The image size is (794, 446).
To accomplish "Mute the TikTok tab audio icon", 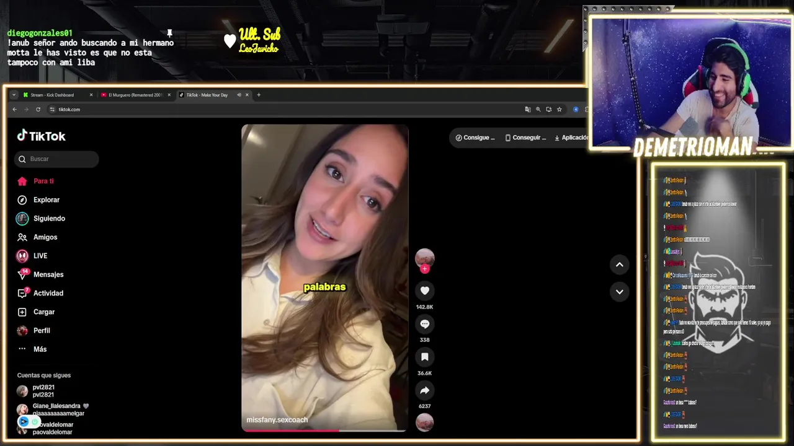I will click(239, 95).
